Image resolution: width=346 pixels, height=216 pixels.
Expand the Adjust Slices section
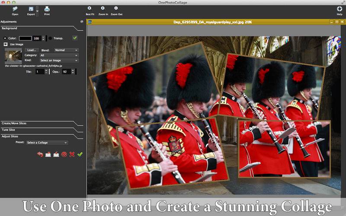click(42, 137)
